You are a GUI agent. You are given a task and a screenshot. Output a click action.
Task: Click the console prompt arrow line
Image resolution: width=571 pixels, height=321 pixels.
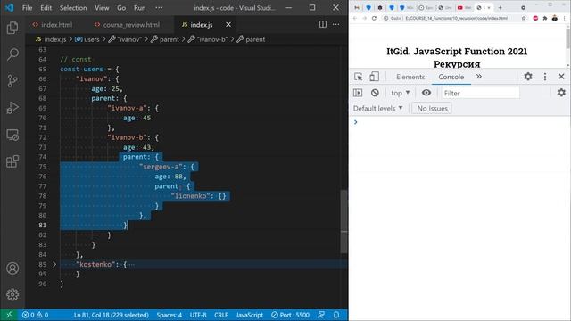[x=459, y=122]
